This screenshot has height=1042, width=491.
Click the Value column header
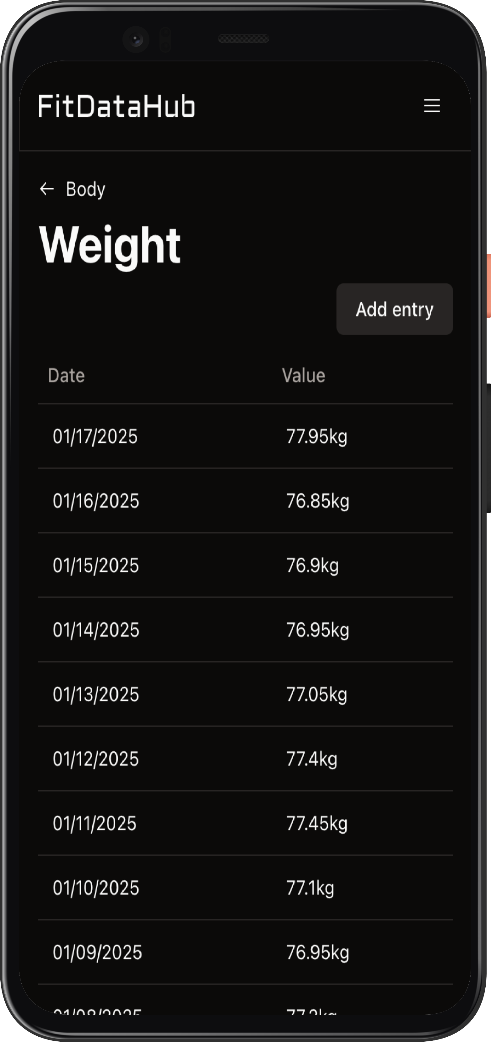click(x=303, y=376)
